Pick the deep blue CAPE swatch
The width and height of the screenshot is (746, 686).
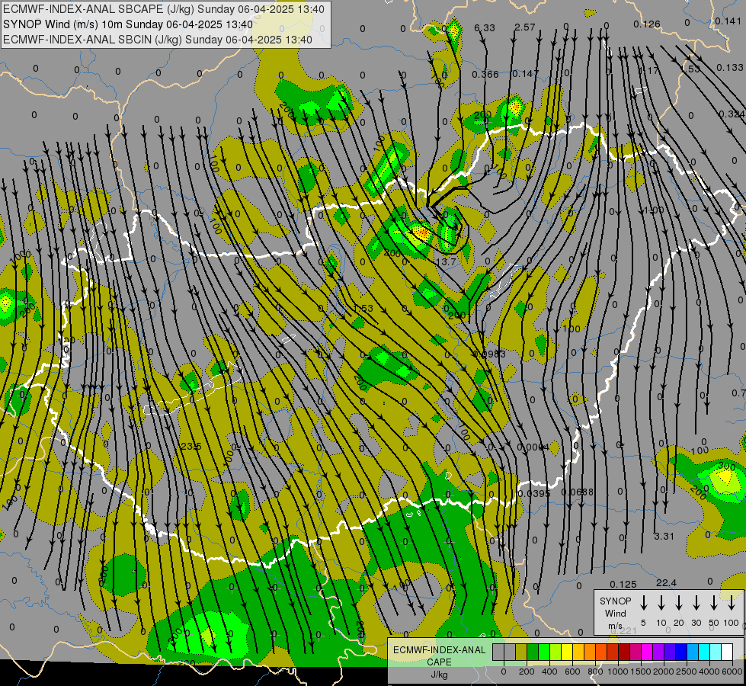point(681,652)
